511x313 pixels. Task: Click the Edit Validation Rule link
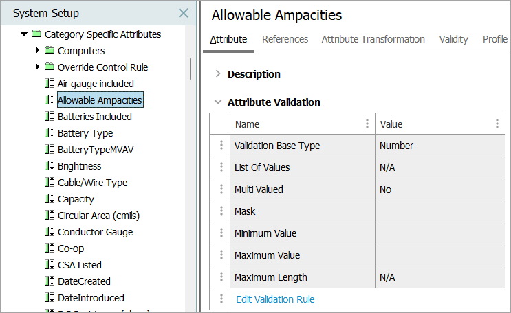[275, 299]
